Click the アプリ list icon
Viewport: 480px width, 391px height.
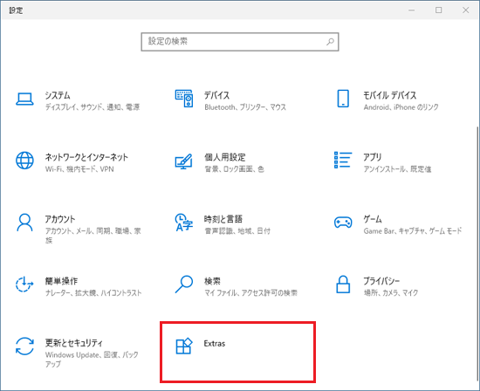(343, 160)
